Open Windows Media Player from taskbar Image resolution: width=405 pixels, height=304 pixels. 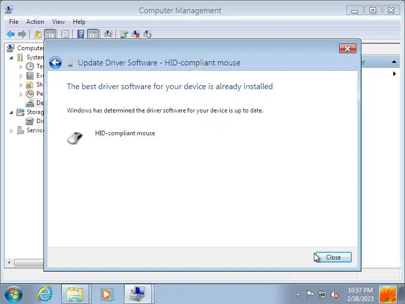[106, 294]
